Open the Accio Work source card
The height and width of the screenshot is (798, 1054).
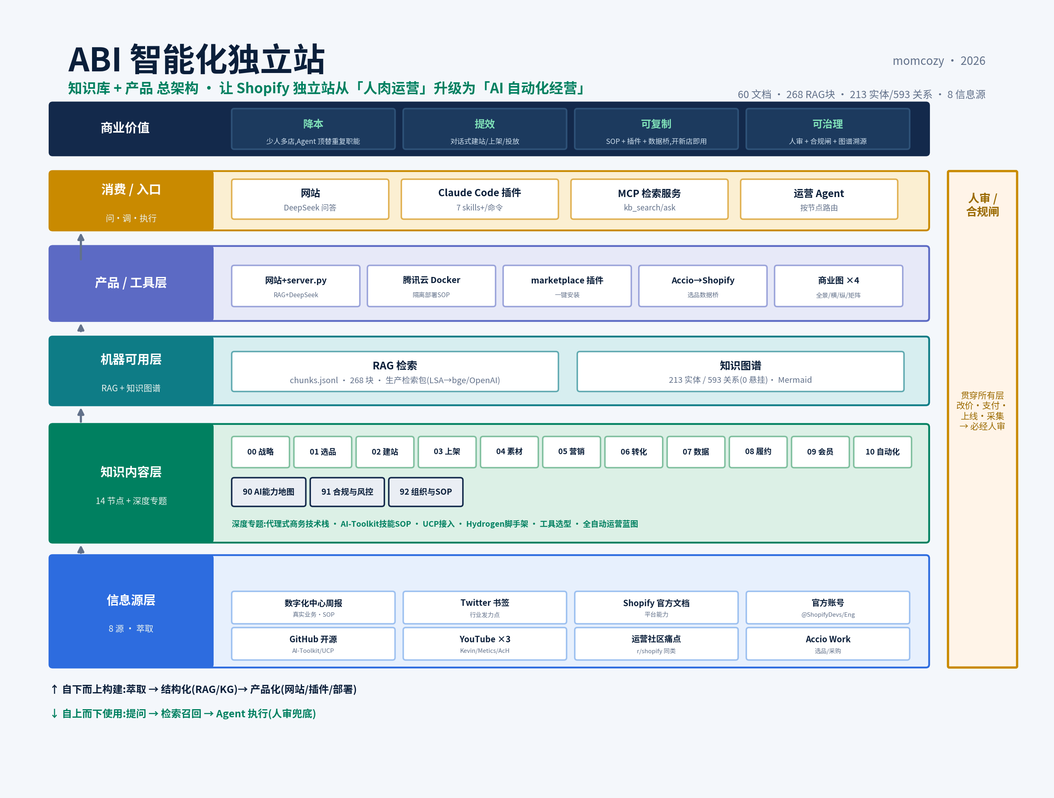(x=828, y=644)
